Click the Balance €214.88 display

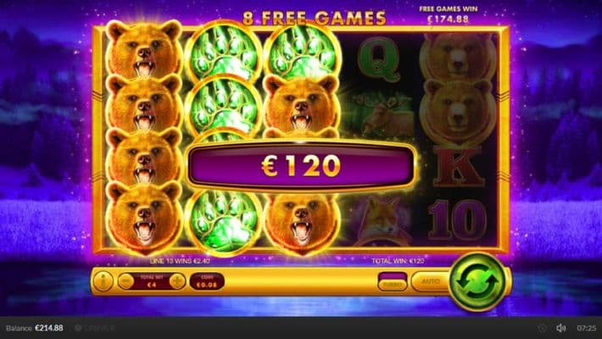(35, 328)
